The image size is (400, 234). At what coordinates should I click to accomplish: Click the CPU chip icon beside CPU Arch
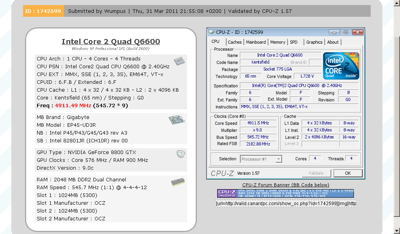179,61
